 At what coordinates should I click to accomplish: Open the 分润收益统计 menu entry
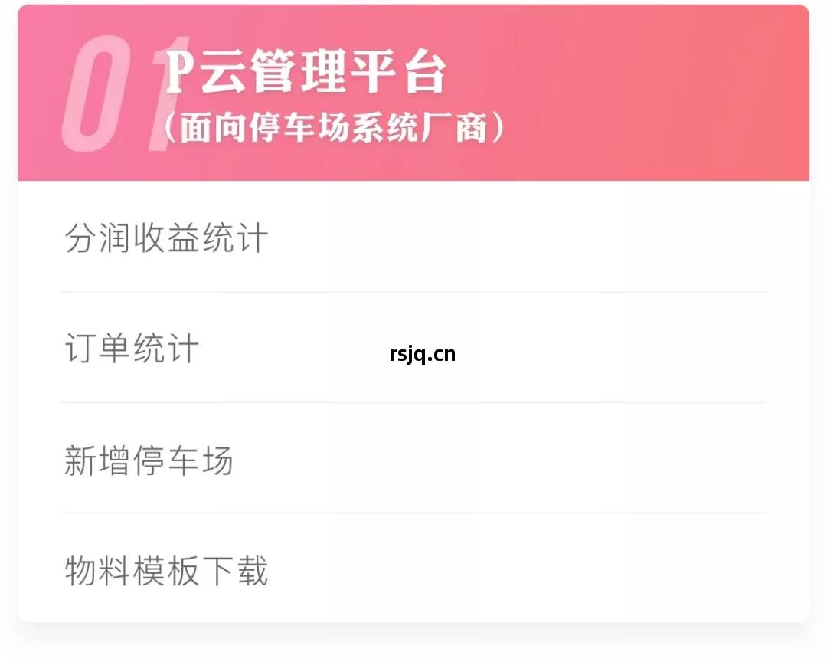coord(166,238)
